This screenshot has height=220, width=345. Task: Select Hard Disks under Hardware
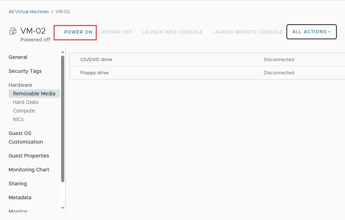pyautogui.click(x=26, y=102)
